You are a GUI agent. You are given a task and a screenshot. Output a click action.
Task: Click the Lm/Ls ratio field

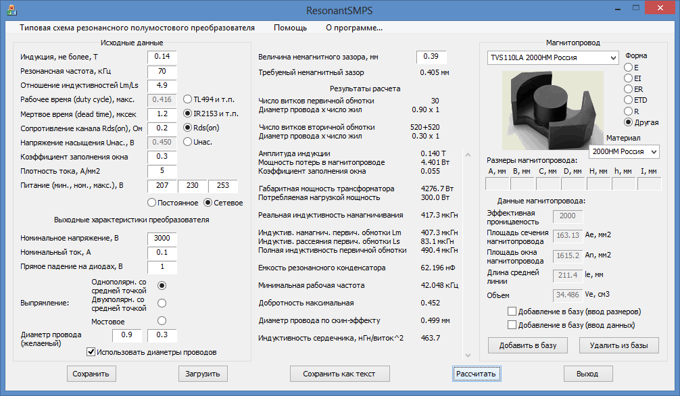tap(162, 85)
